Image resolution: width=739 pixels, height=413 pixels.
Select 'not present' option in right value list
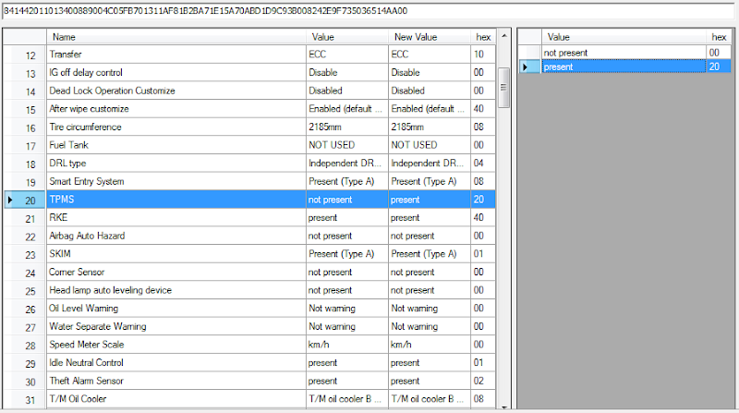click(624, 53)
